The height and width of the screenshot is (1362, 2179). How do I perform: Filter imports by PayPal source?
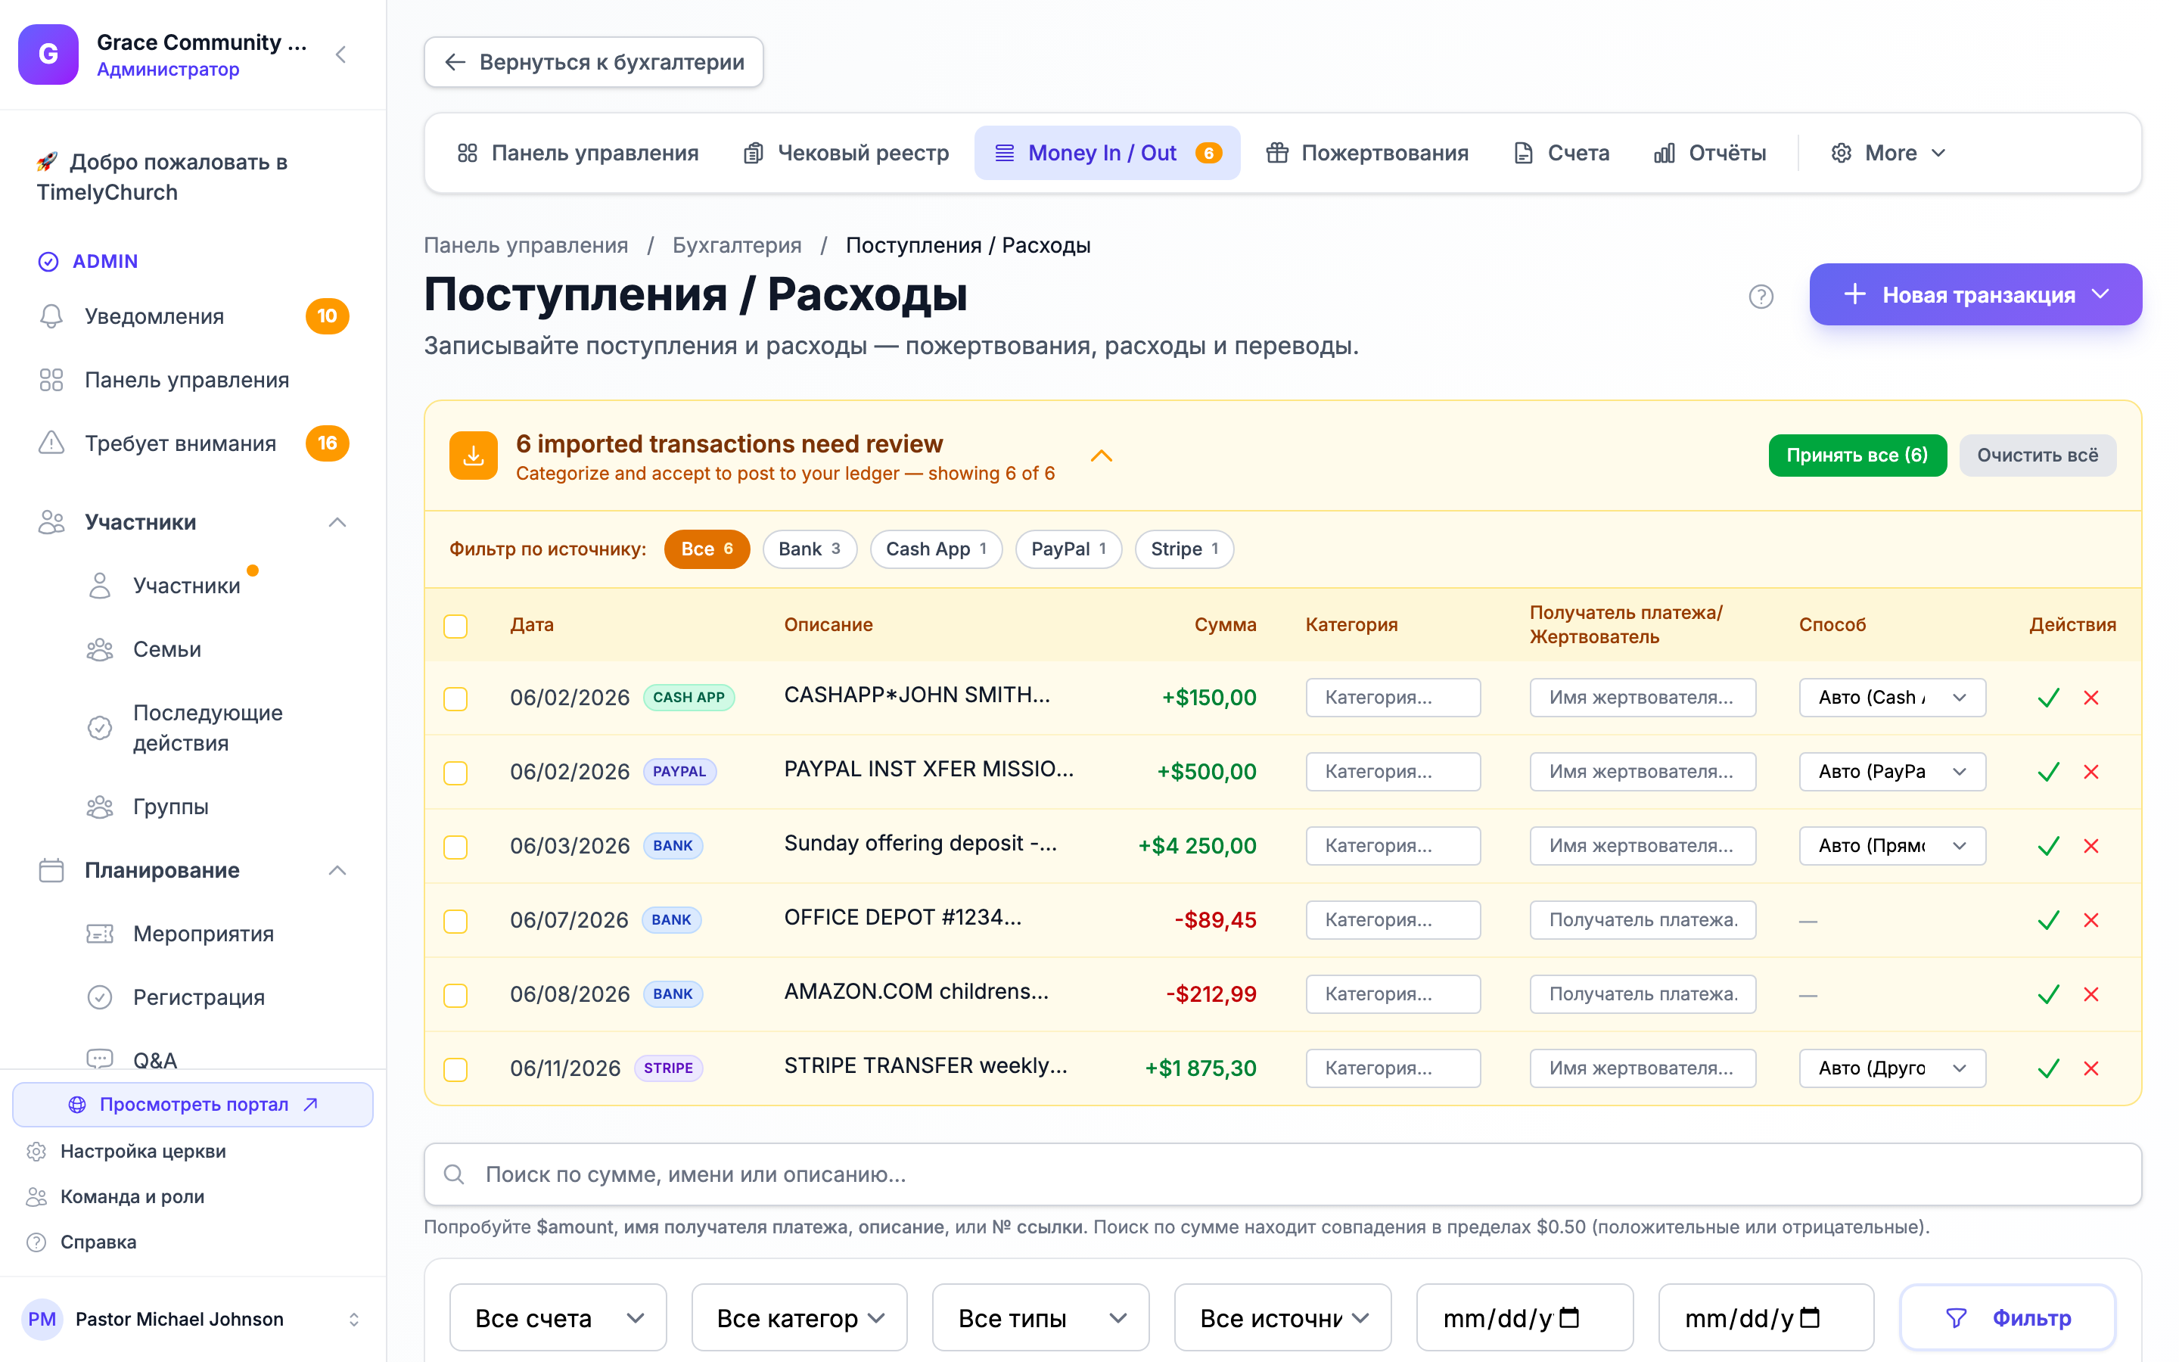tap(1068, 549)
